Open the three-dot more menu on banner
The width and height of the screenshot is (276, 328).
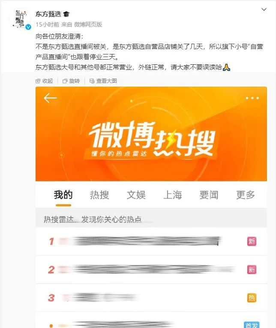252,98
